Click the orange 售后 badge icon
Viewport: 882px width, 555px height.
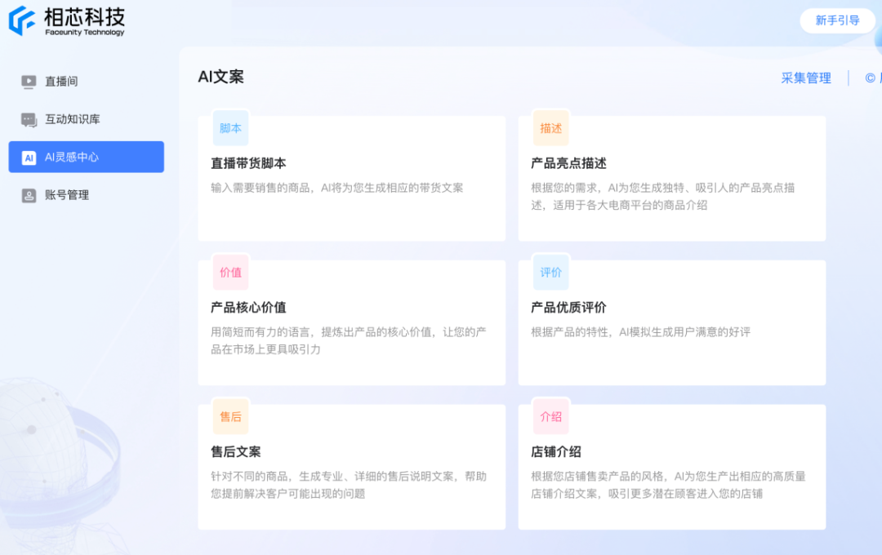pos(230,417)
